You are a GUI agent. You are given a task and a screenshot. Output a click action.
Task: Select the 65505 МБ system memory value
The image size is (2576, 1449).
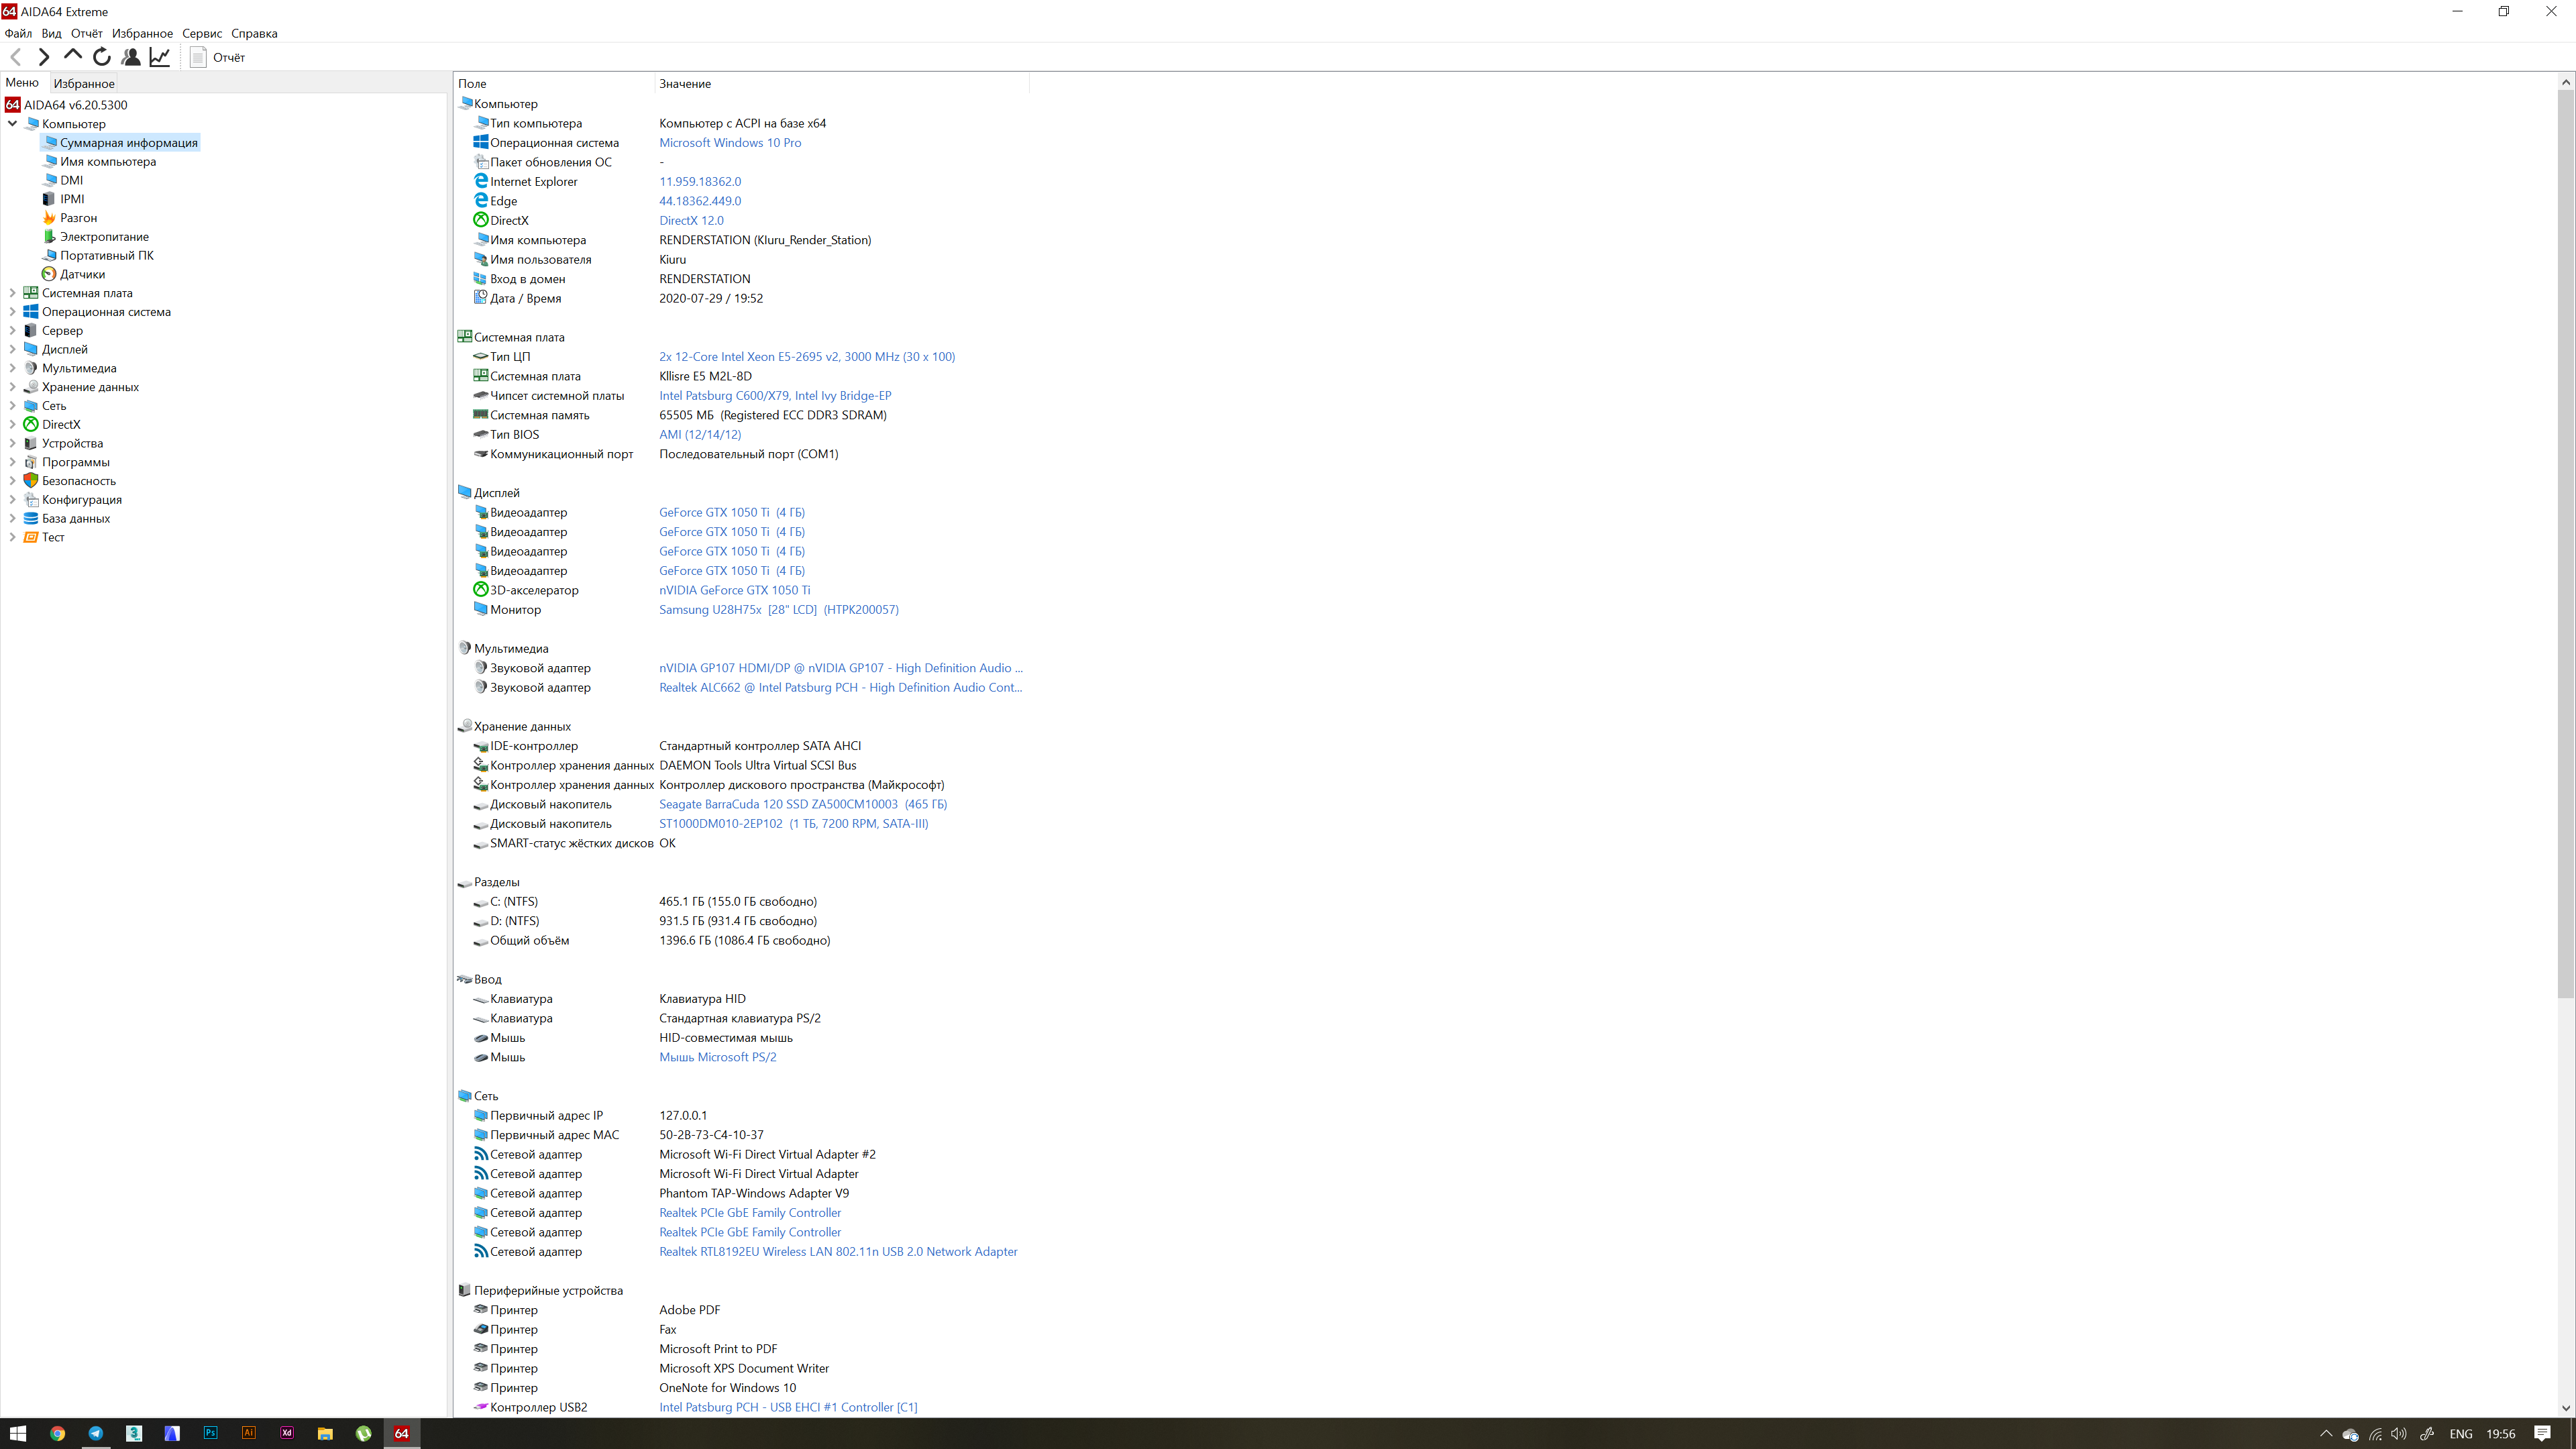(773, 415)
